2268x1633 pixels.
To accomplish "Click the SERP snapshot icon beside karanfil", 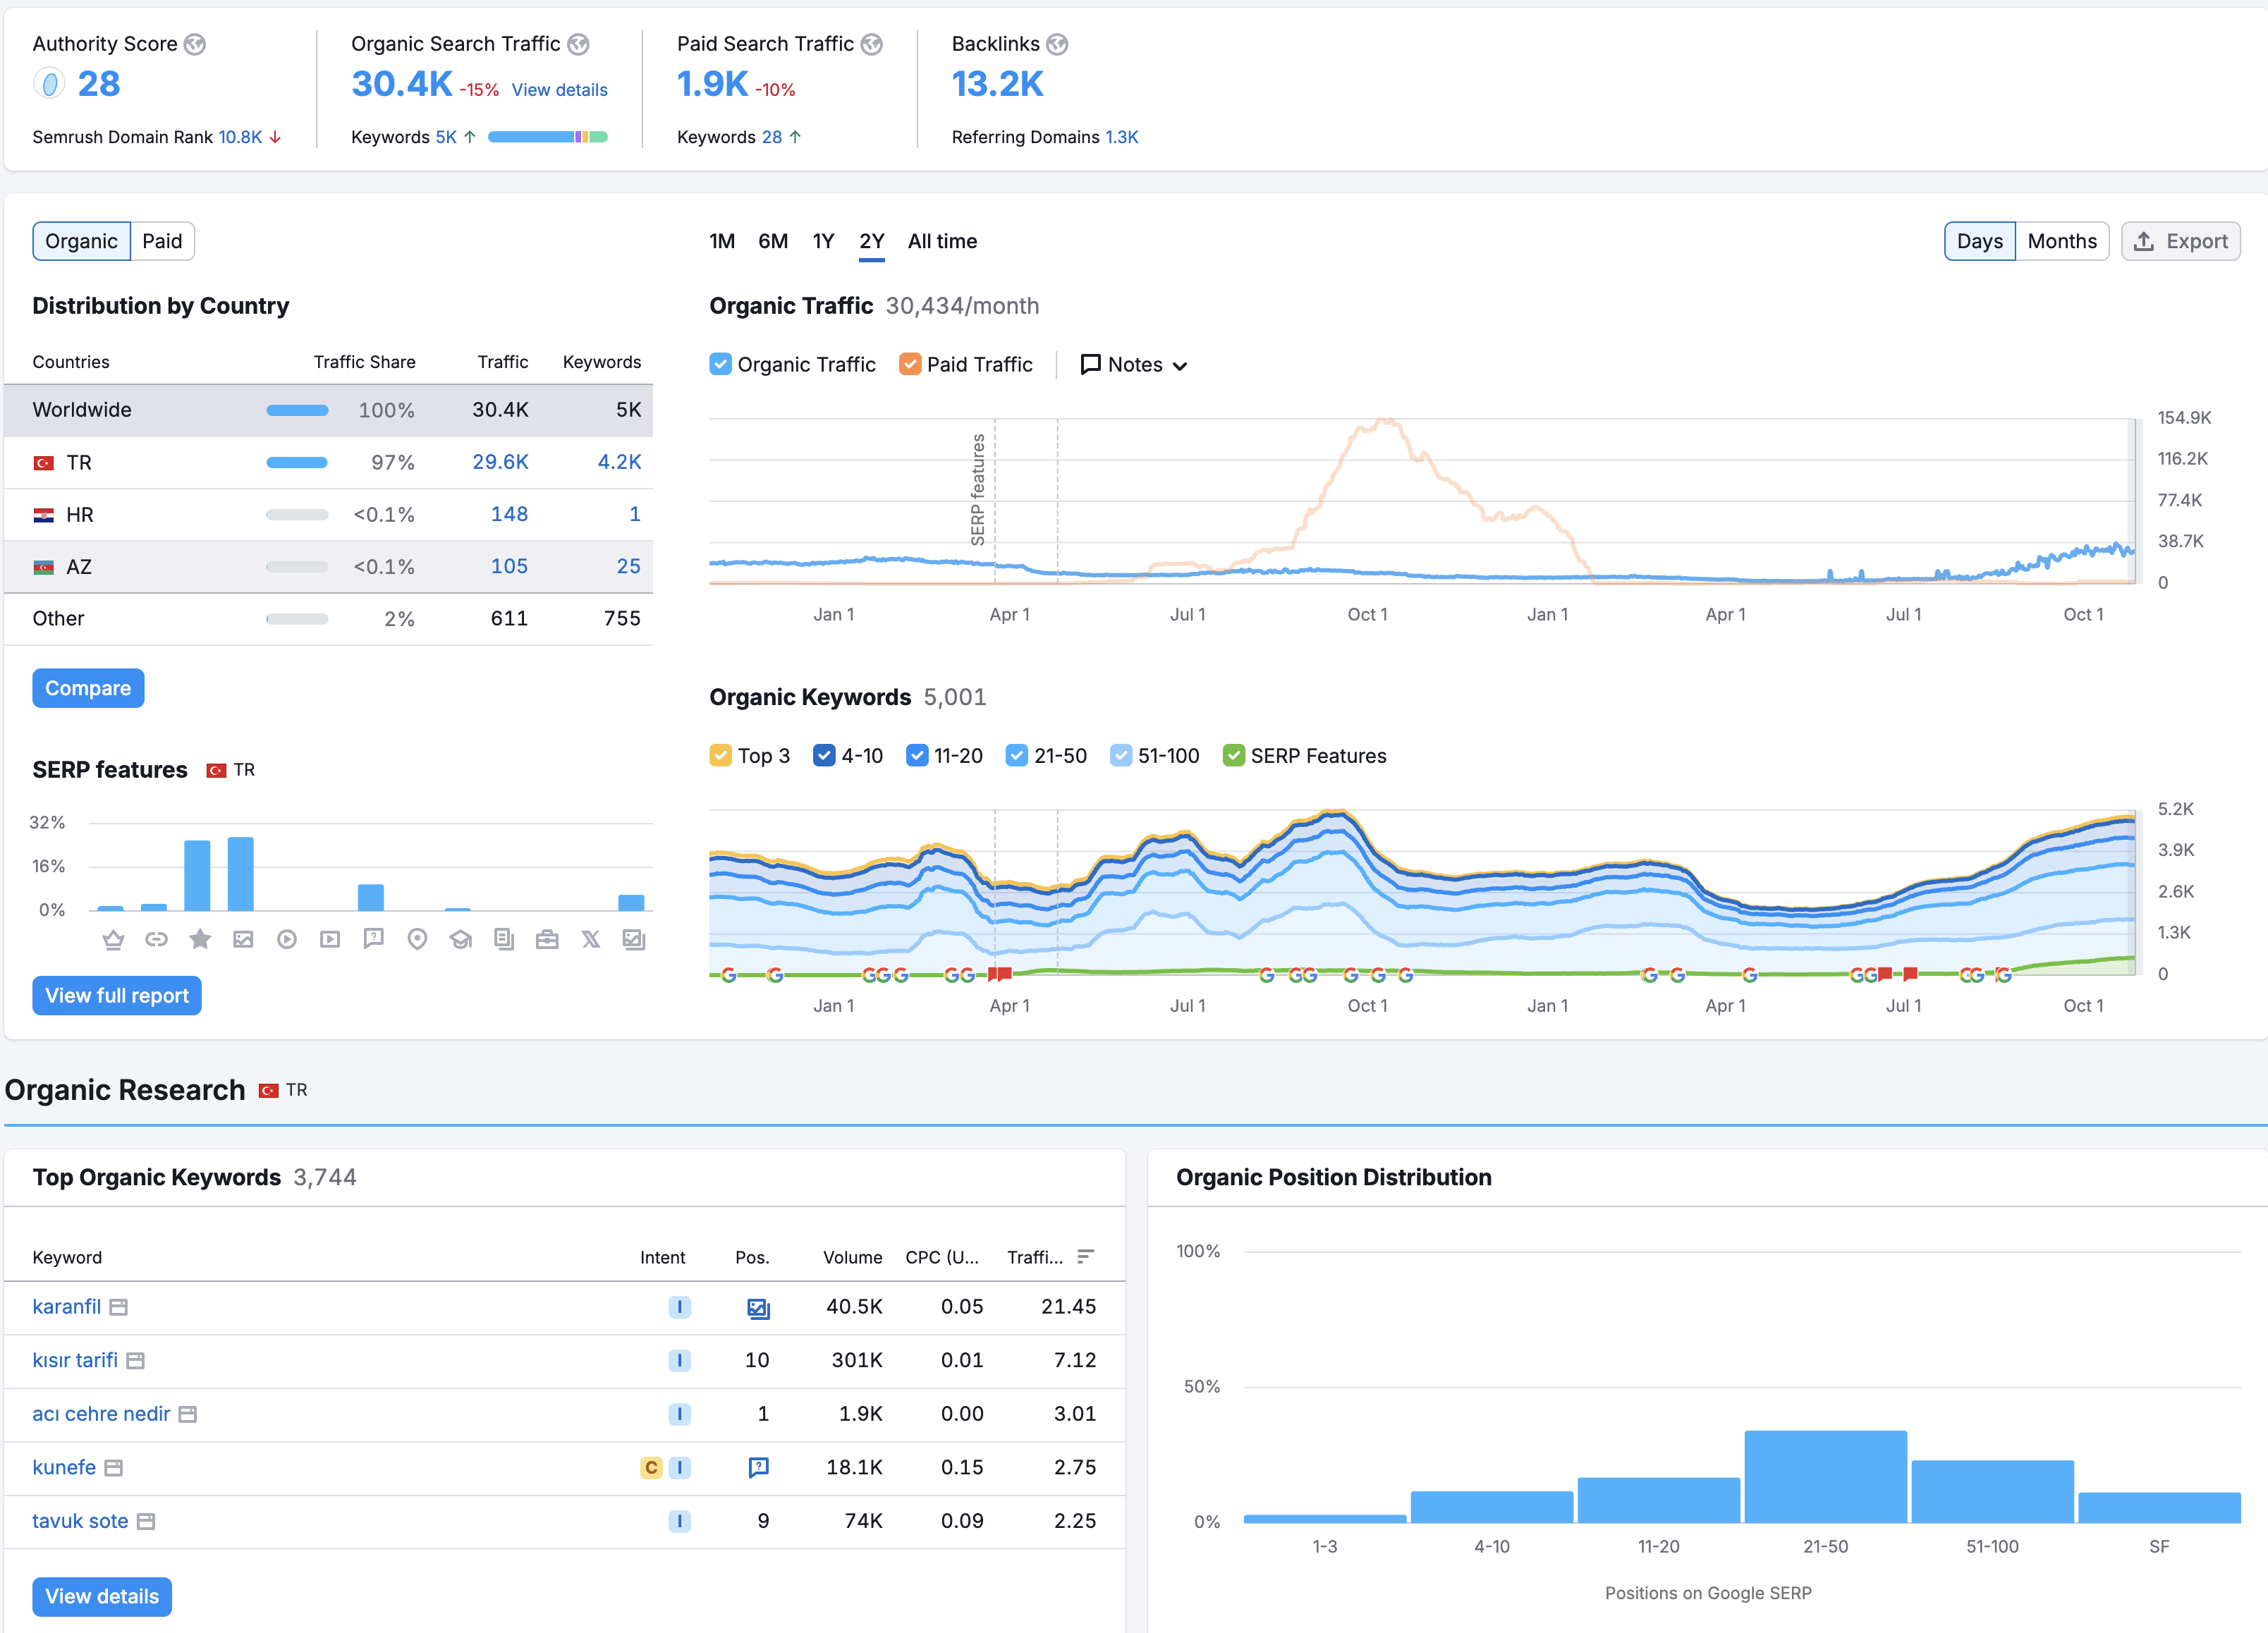I will coord(119,1307).
